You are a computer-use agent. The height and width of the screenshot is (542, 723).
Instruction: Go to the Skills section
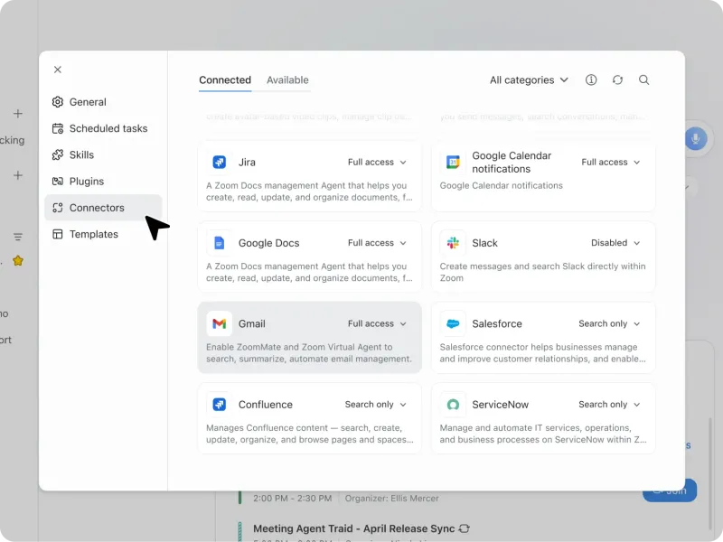coord(103,154)
